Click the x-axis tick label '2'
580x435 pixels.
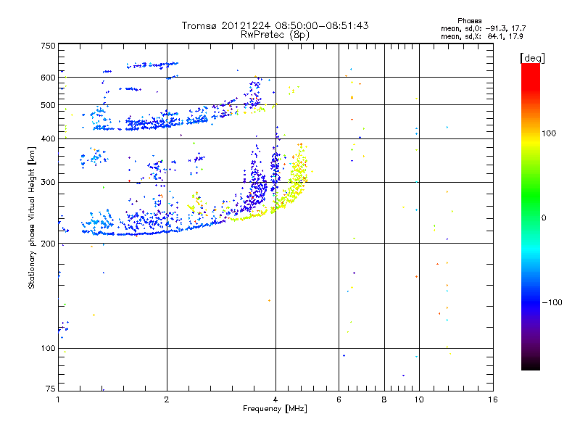167,399
